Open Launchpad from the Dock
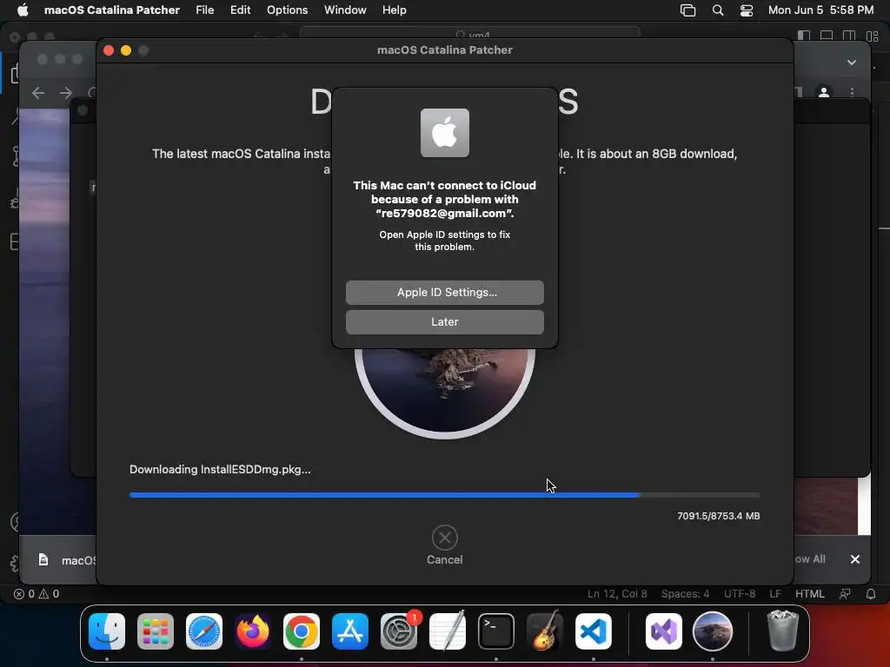Screen dimensions: 890x667 pyautogui.click(x=156, y=631)
